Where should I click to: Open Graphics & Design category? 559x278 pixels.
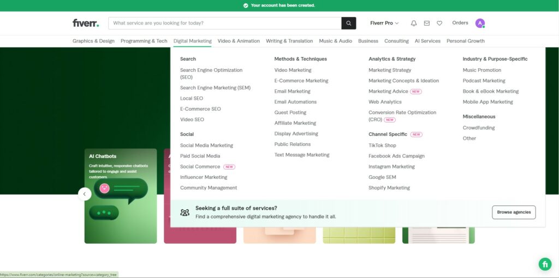(x=93, y=41)
